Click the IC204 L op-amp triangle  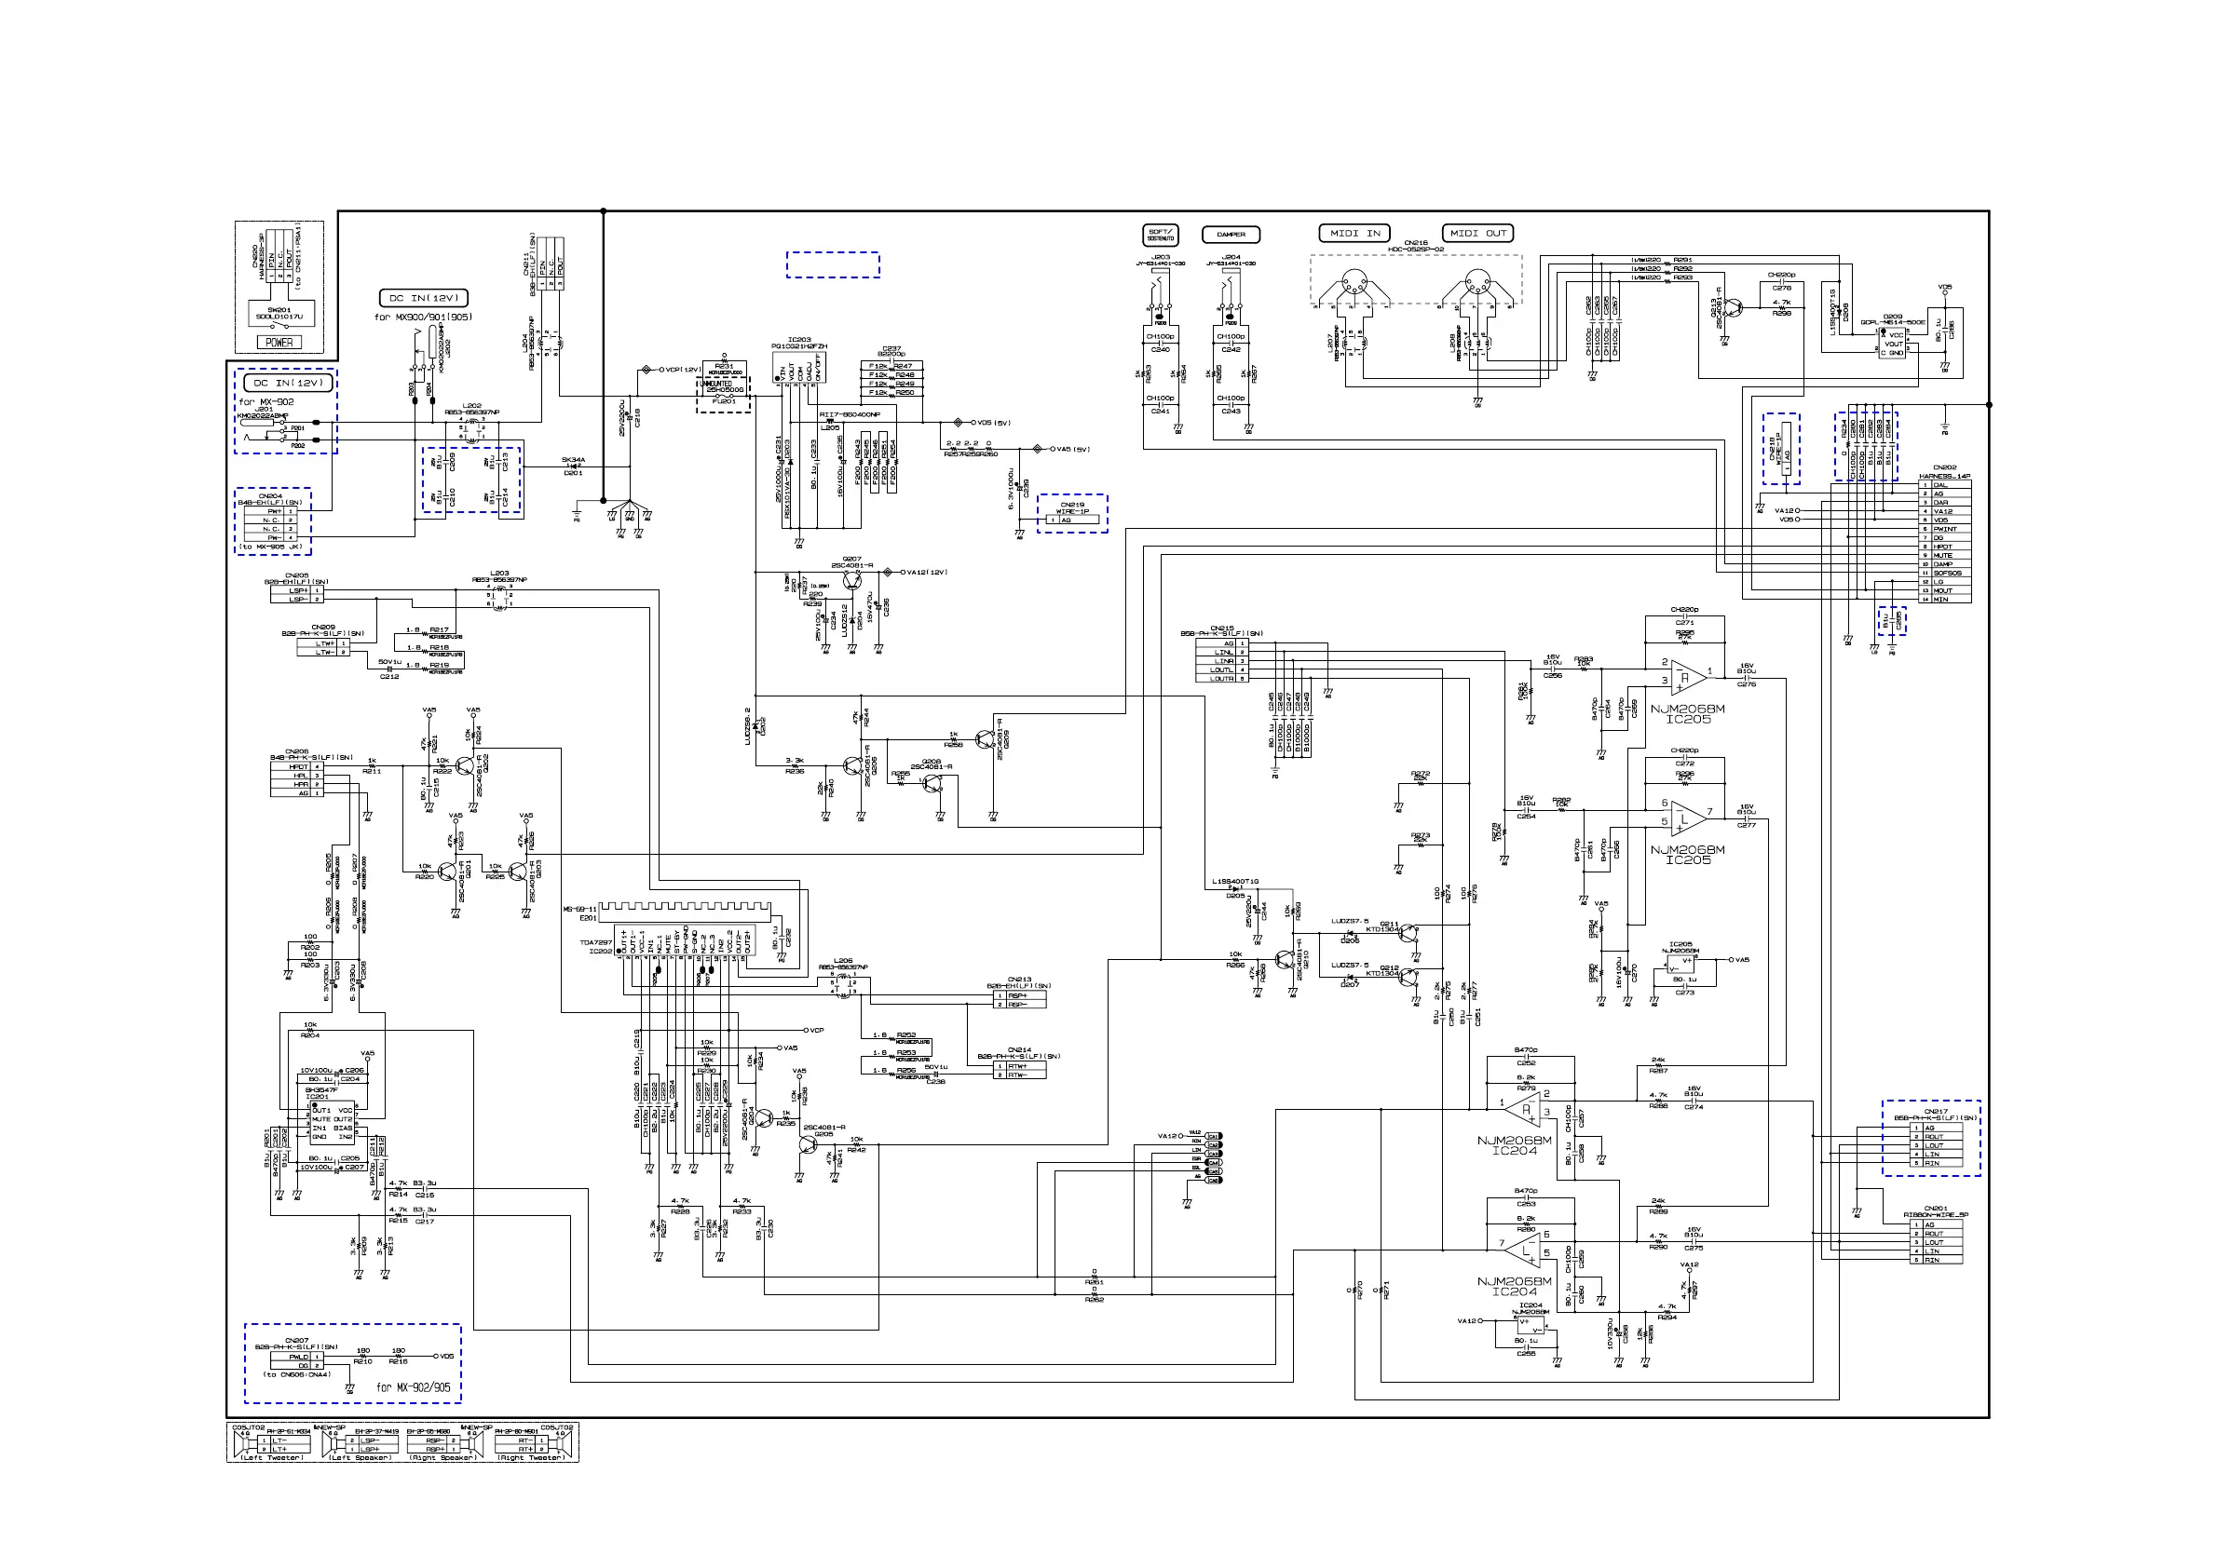point(1524,1250)
